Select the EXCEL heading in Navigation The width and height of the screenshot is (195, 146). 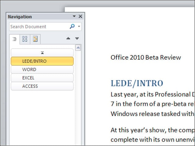point(42,78)
